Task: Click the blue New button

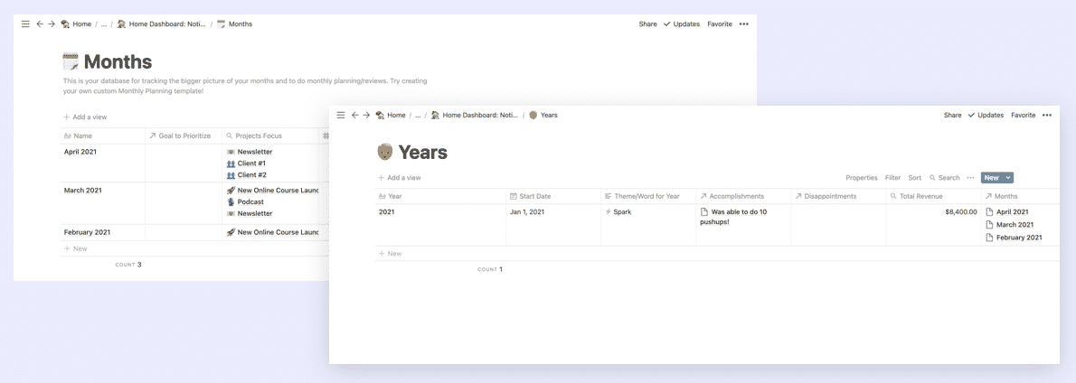Action: (x=992, y=177)
